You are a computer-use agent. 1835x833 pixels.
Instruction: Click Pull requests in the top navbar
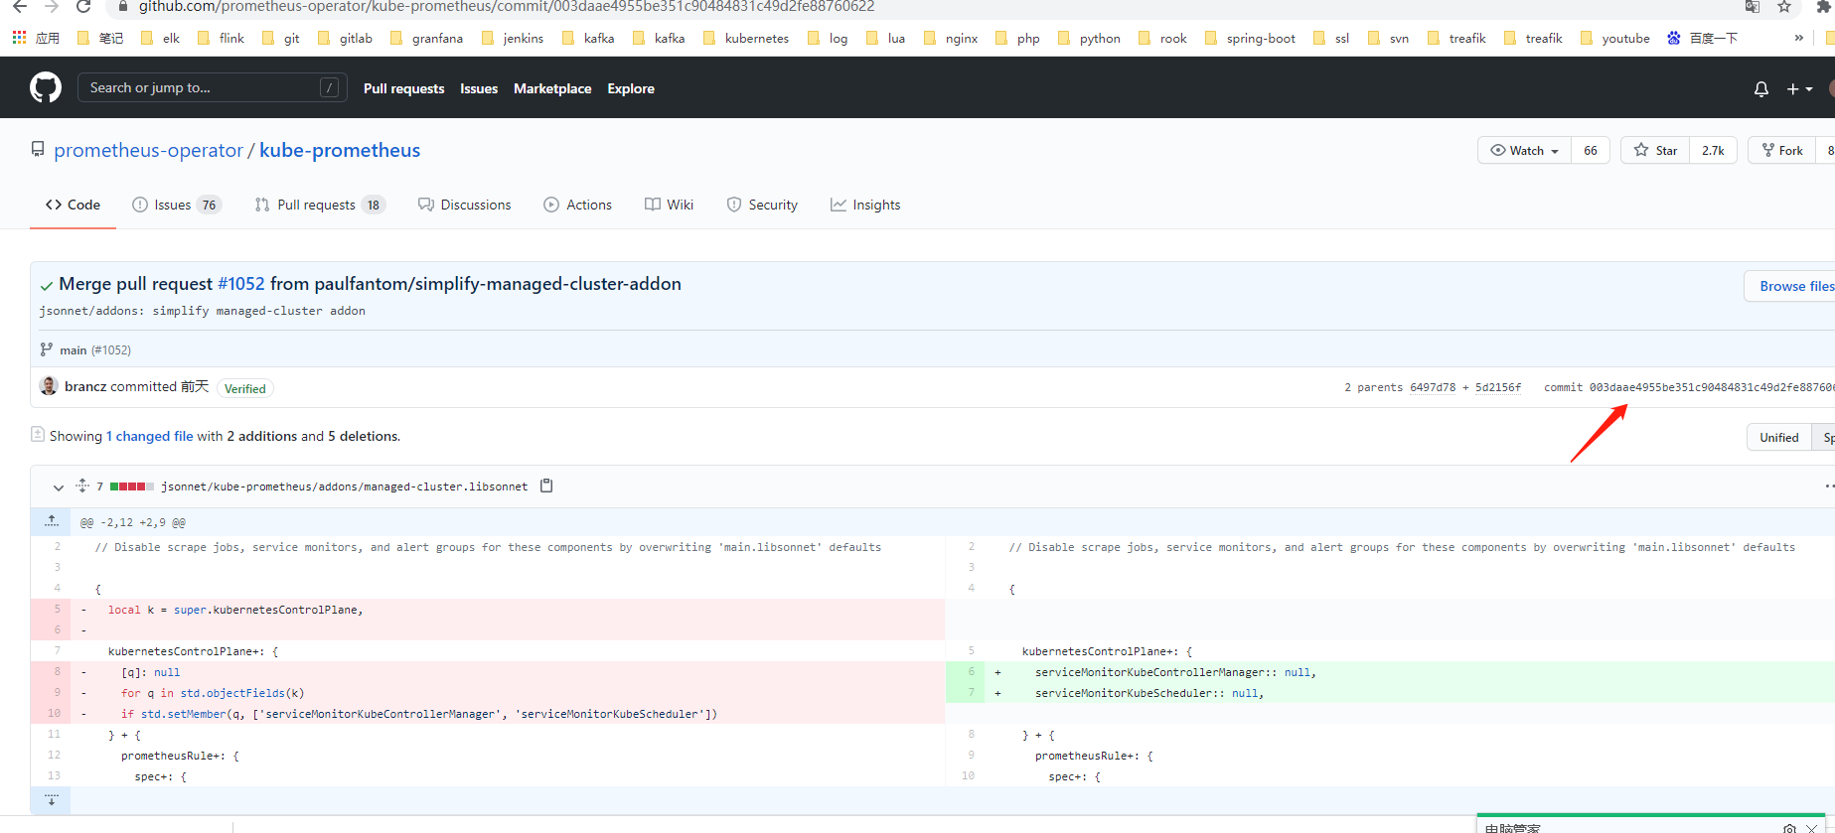click(403, 88)
